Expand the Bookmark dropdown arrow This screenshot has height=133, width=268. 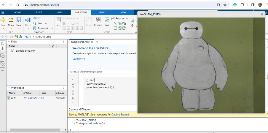[x=52, y=28]
